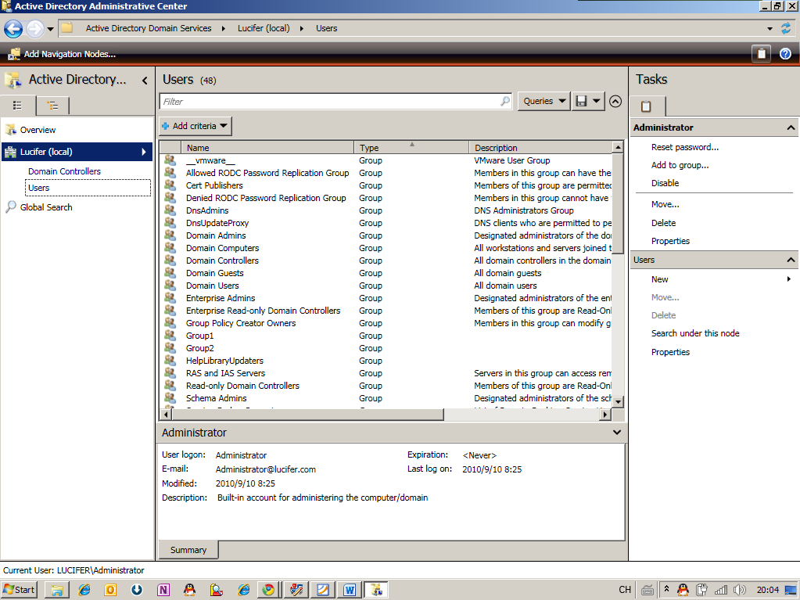Click the folder icon in the breadcrumb bar
Image resolution: width=800 pixels, height=600 pixels.
66,28
